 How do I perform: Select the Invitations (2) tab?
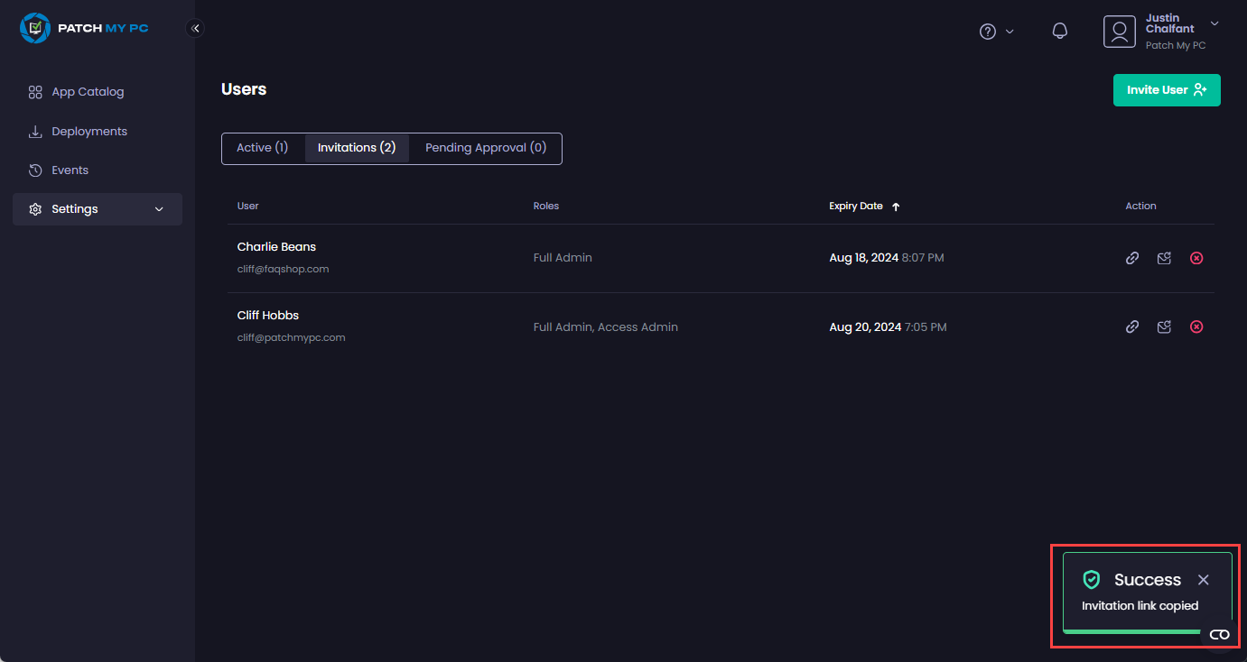(x=357, y=148)
